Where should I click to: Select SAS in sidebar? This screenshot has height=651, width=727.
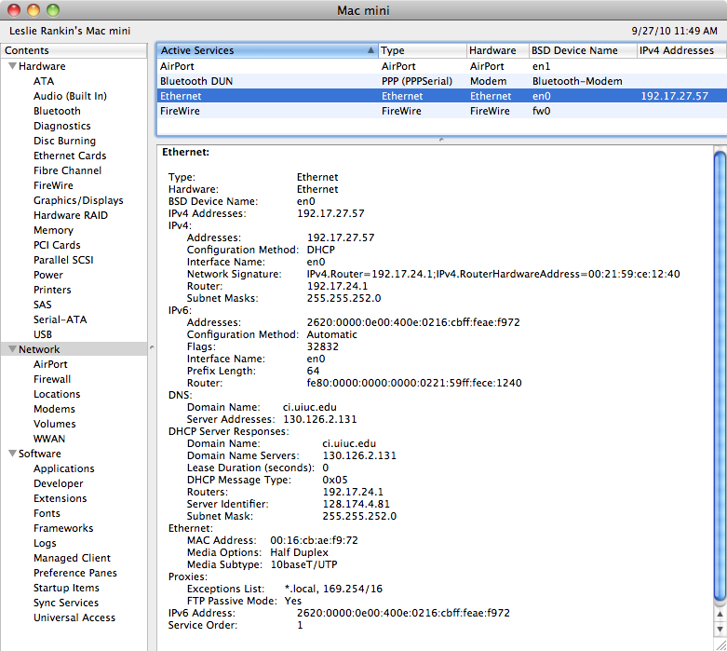click(42, 305)
